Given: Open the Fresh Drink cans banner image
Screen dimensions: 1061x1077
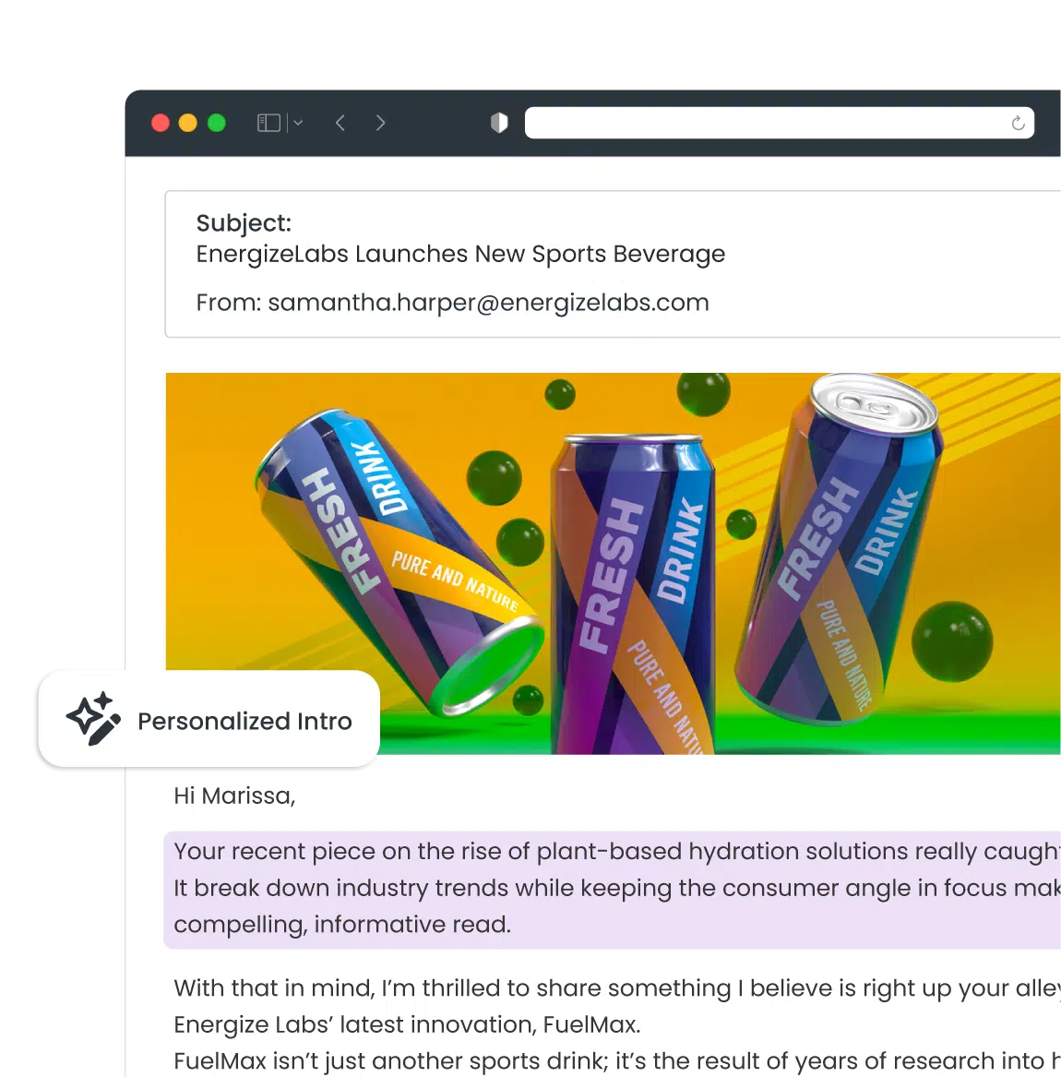Looking at the screenshot, I should click(x=614, y=563).
